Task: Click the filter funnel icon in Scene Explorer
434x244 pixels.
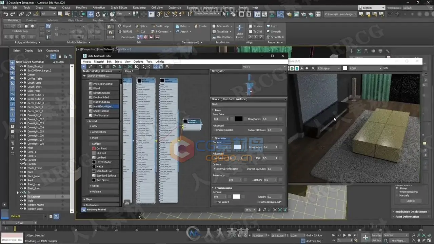Action: coord(53,56)
